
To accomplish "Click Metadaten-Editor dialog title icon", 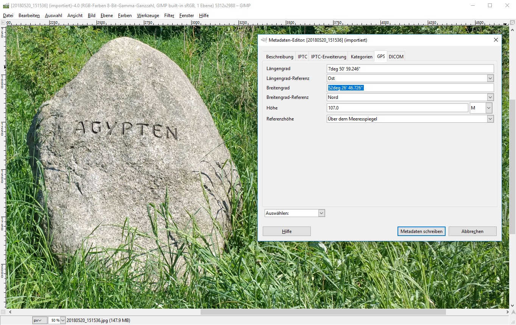I will pyautogui.click(x=264, y=40).
